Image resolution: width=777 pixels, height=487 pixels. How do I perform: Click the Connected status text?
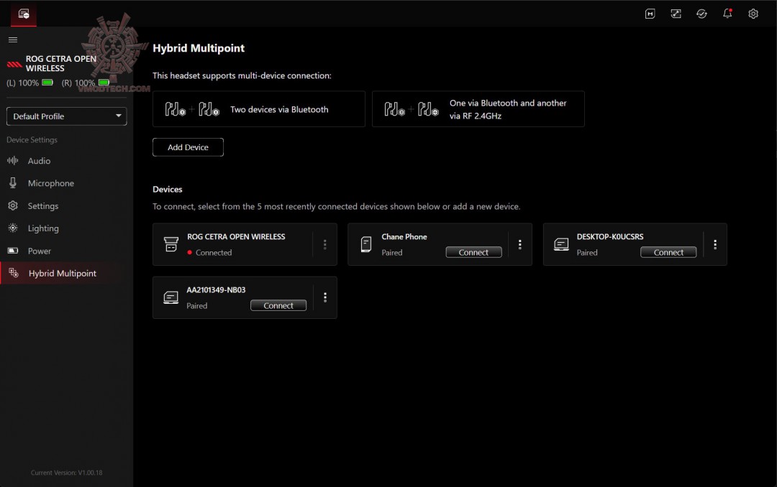[214, 252]
